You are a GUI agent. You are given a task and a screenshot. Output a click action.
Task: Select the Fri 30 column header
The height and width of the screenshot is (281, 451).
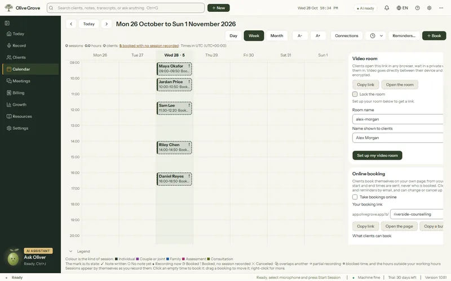[x=249, y=55]
